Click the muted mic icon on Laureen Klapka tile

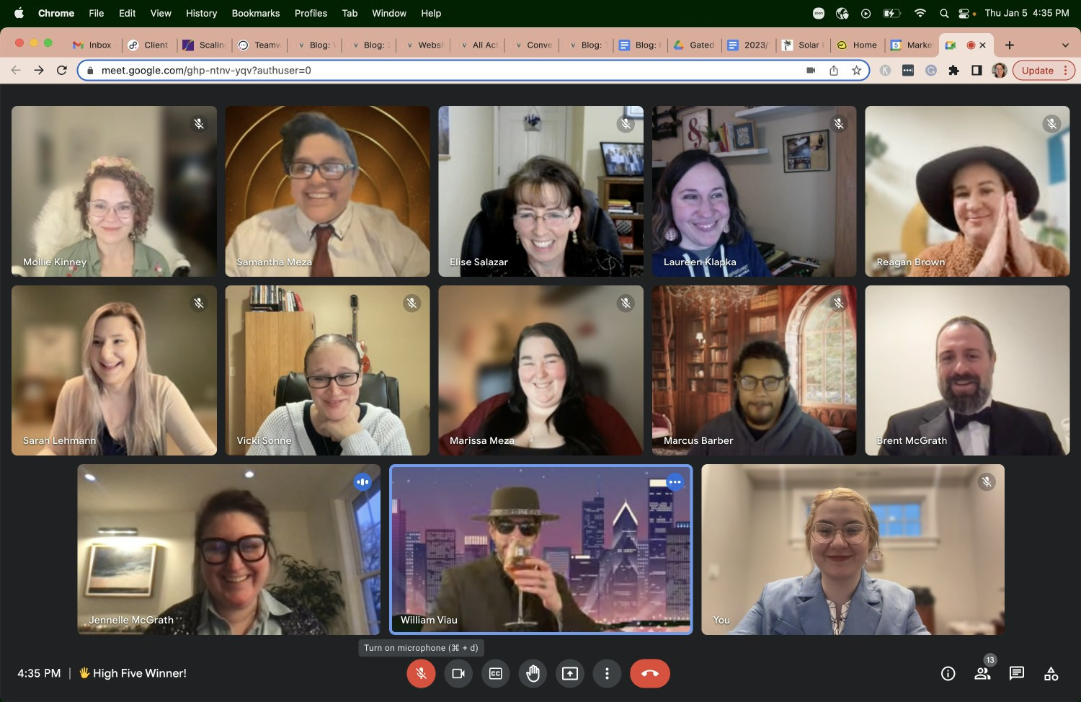[839, 124]
